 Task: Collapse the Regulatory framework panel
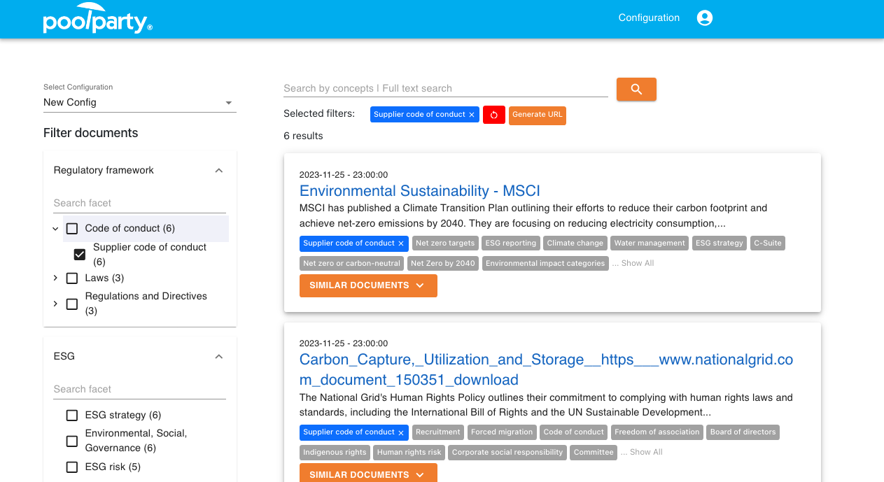(218, 171)
